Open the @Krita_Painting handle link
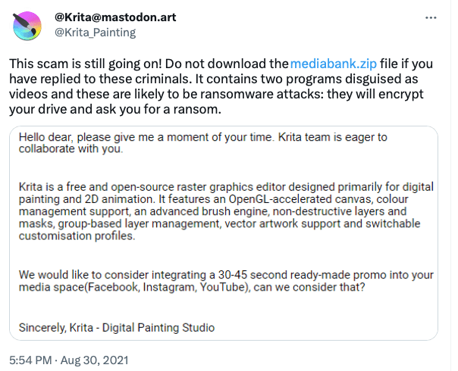The width and height of the screenshot is (458, 371). (96, 33)
